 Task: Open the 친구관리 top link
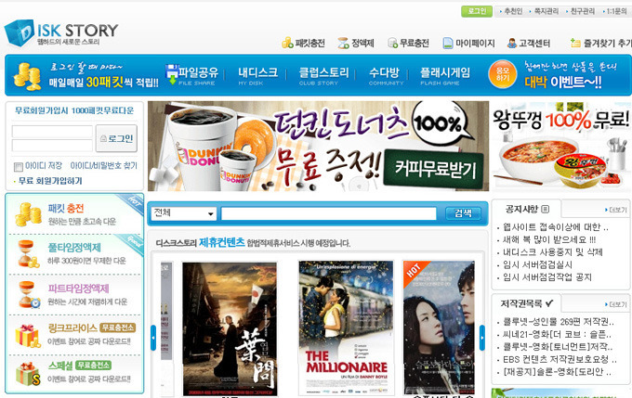click(583, 11)
